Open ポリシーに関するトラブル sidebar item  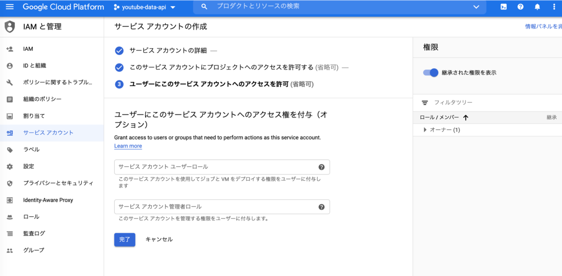pos(52,82)
